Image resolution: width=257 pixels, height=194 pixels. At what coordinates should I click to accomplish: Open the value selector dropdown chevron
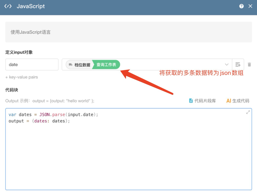coord(227,65)
